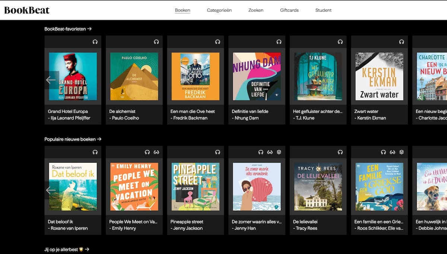447x254 pixels.
Task: Open the Student menu item
Action: (323, 10)
